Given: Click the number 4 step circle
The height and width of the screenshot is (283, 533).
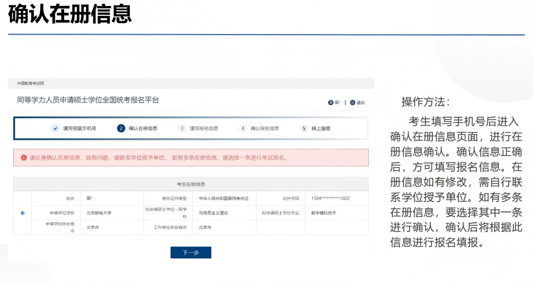Looking at the screenshot, I should (x=242, y=128).
